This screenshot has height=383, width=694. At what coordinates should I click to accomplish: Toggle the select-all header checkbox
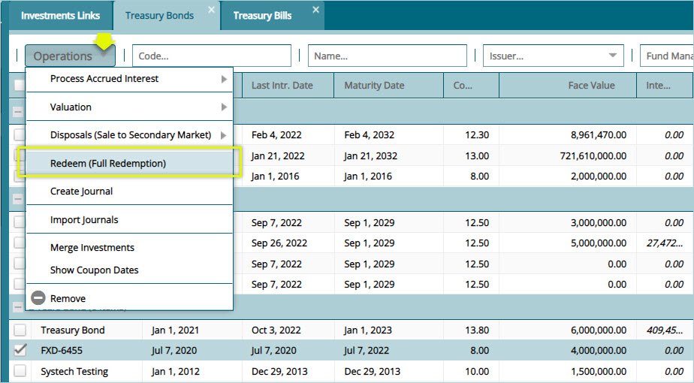pos(19,85)
